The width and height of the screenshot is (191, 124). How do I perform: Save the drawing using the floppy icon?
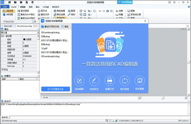coord(21,2)
